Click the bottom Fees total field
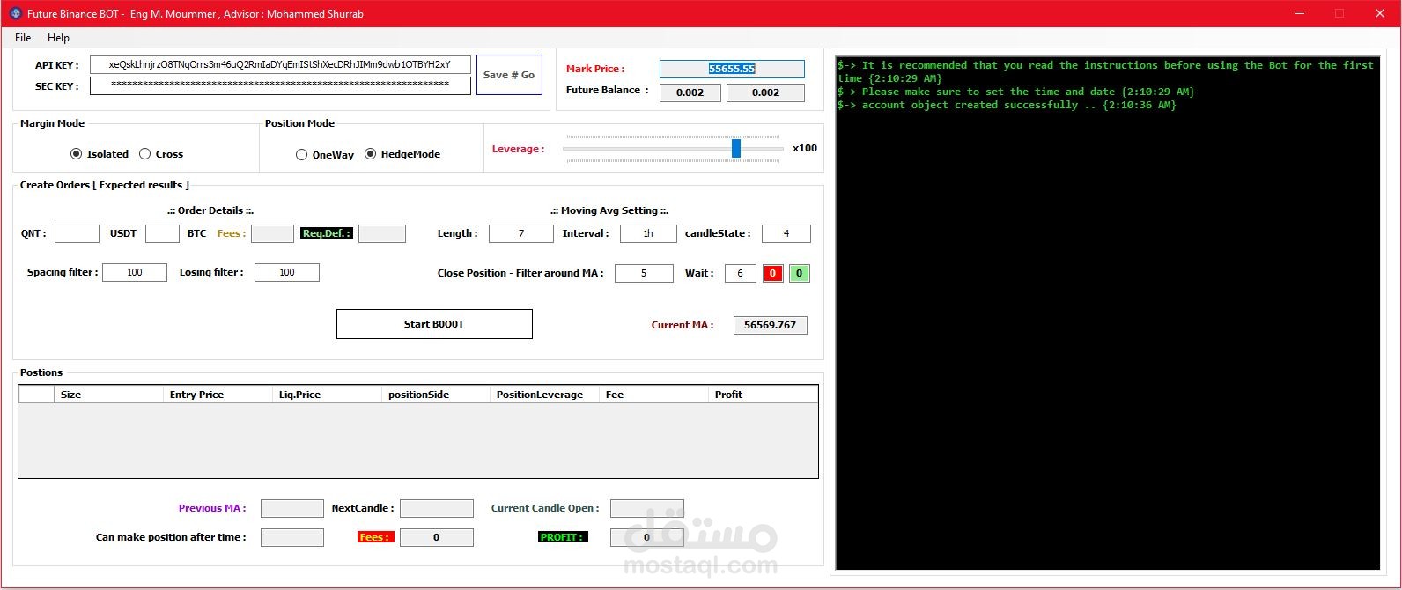Viewport: 1402px width, 590px height. click(x=437, y=537)
